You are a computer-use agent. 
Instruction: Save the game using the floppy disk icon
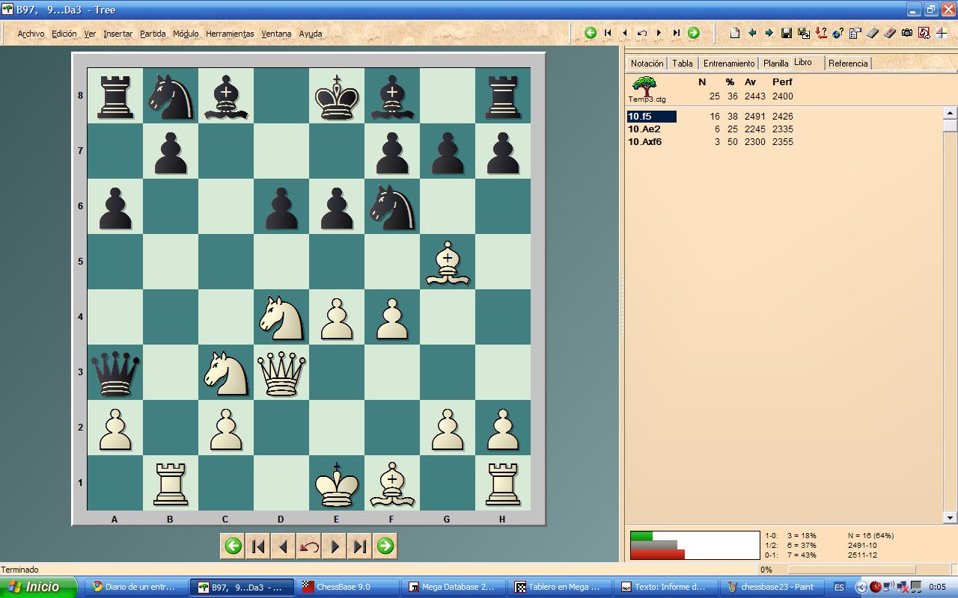click(787, 33)
